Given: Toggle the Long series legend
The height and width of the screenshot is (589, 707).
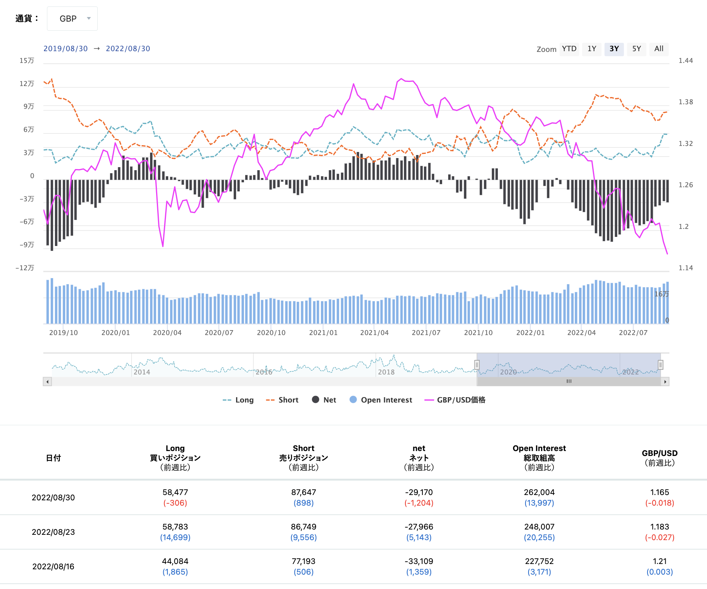Looking at the screenshot, I should (x=238, y=400).
